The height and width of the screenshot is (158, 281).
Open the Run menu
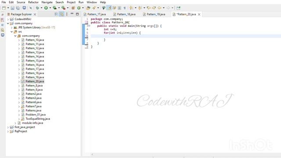point(81,2)
